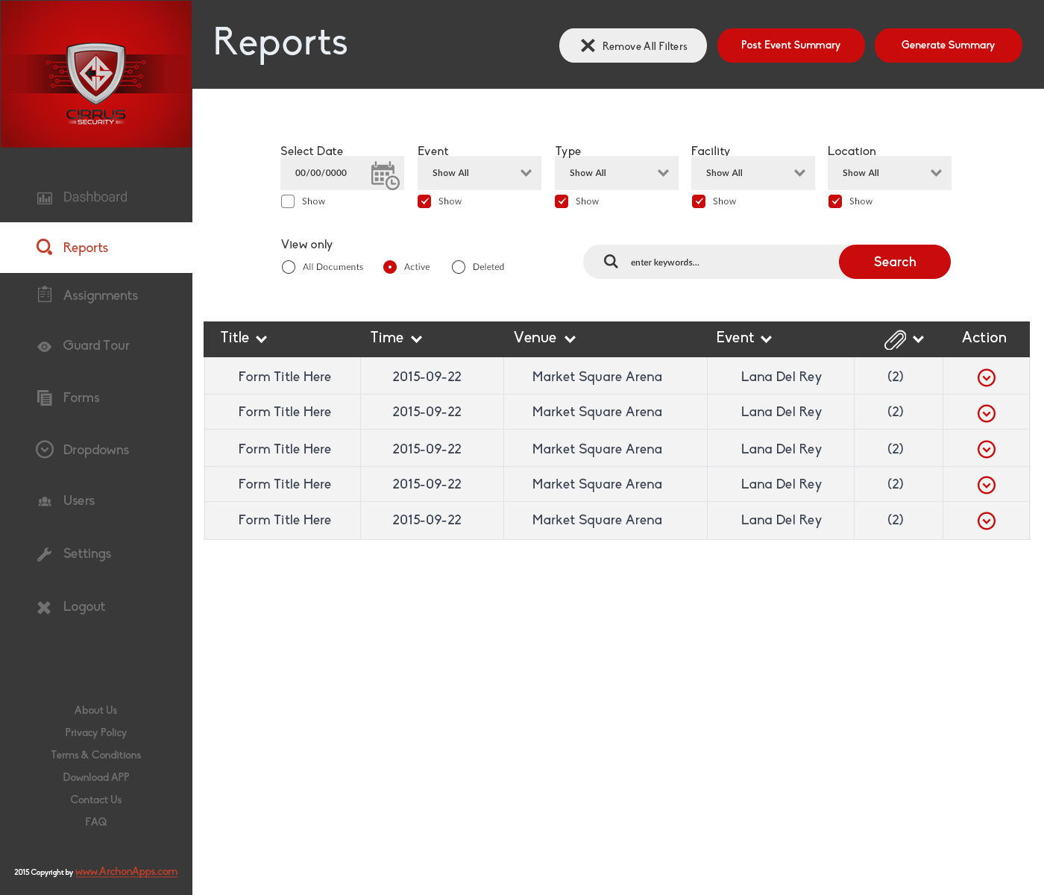This screenshot has height=895, width=1044.
Task: Open the Download APP link
Action: [96, 777]
